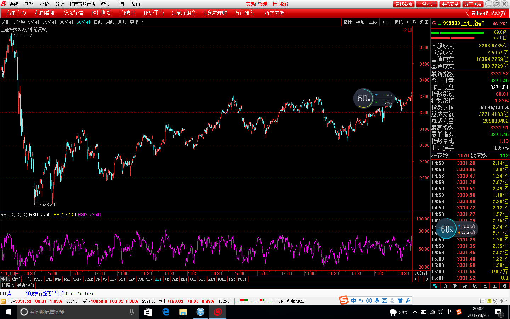Switch to the 沪深行情 tab
510x319 pixels.
tap(73, 13)
